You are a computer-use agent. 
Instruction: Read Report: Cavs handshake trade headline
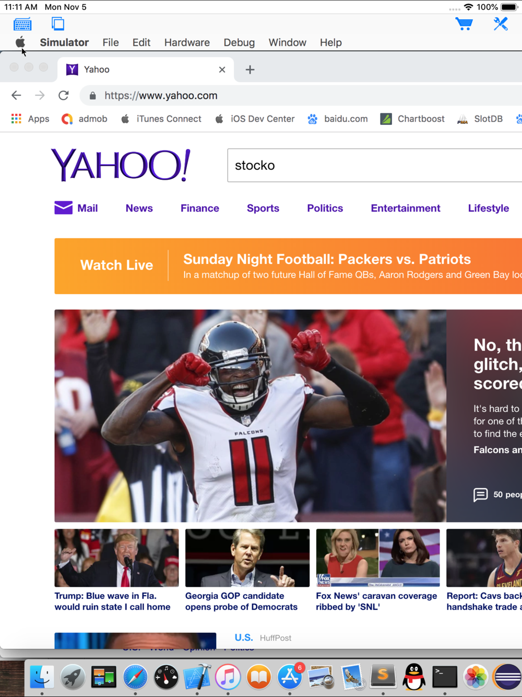(x=484, y=601)
